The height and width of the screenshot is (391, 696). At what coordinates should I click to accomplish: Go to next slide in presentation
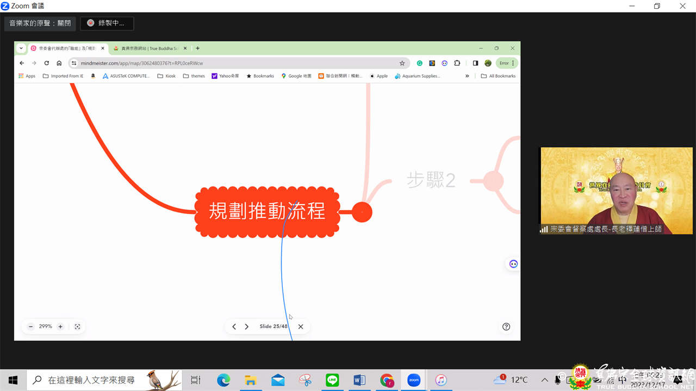(x=246, y=326)
